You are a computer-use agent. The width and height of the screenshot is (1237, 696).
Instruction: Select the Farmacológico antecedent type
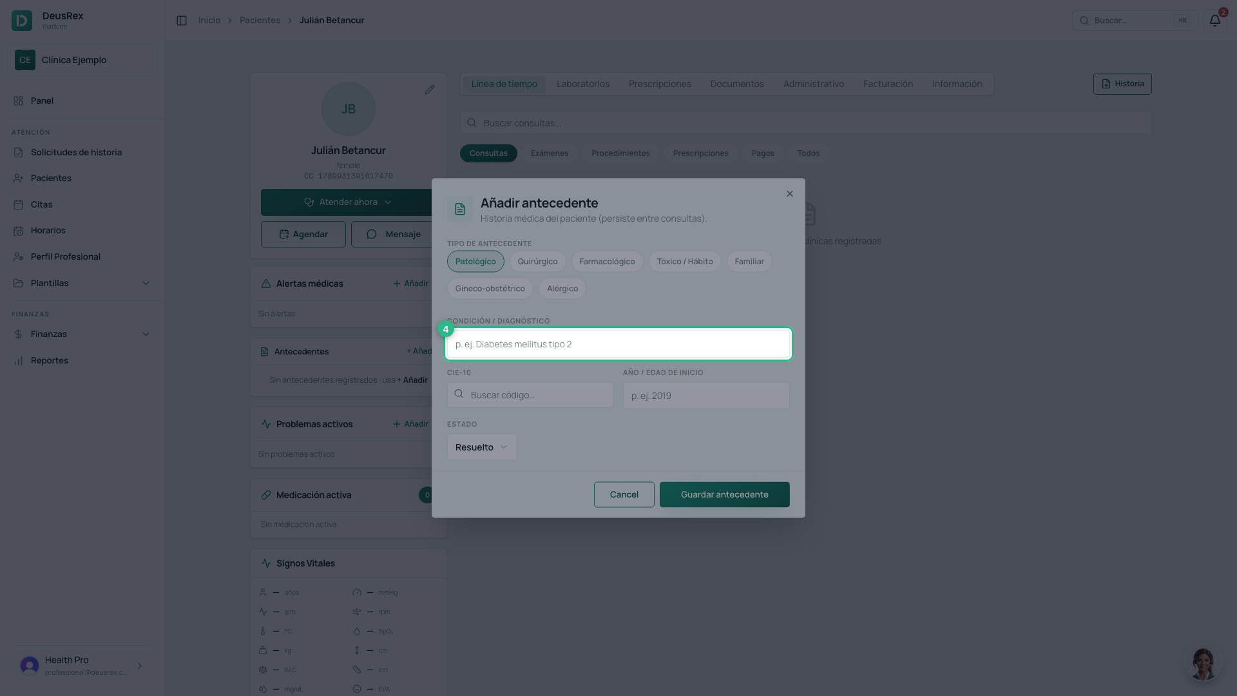click(607, 262)
